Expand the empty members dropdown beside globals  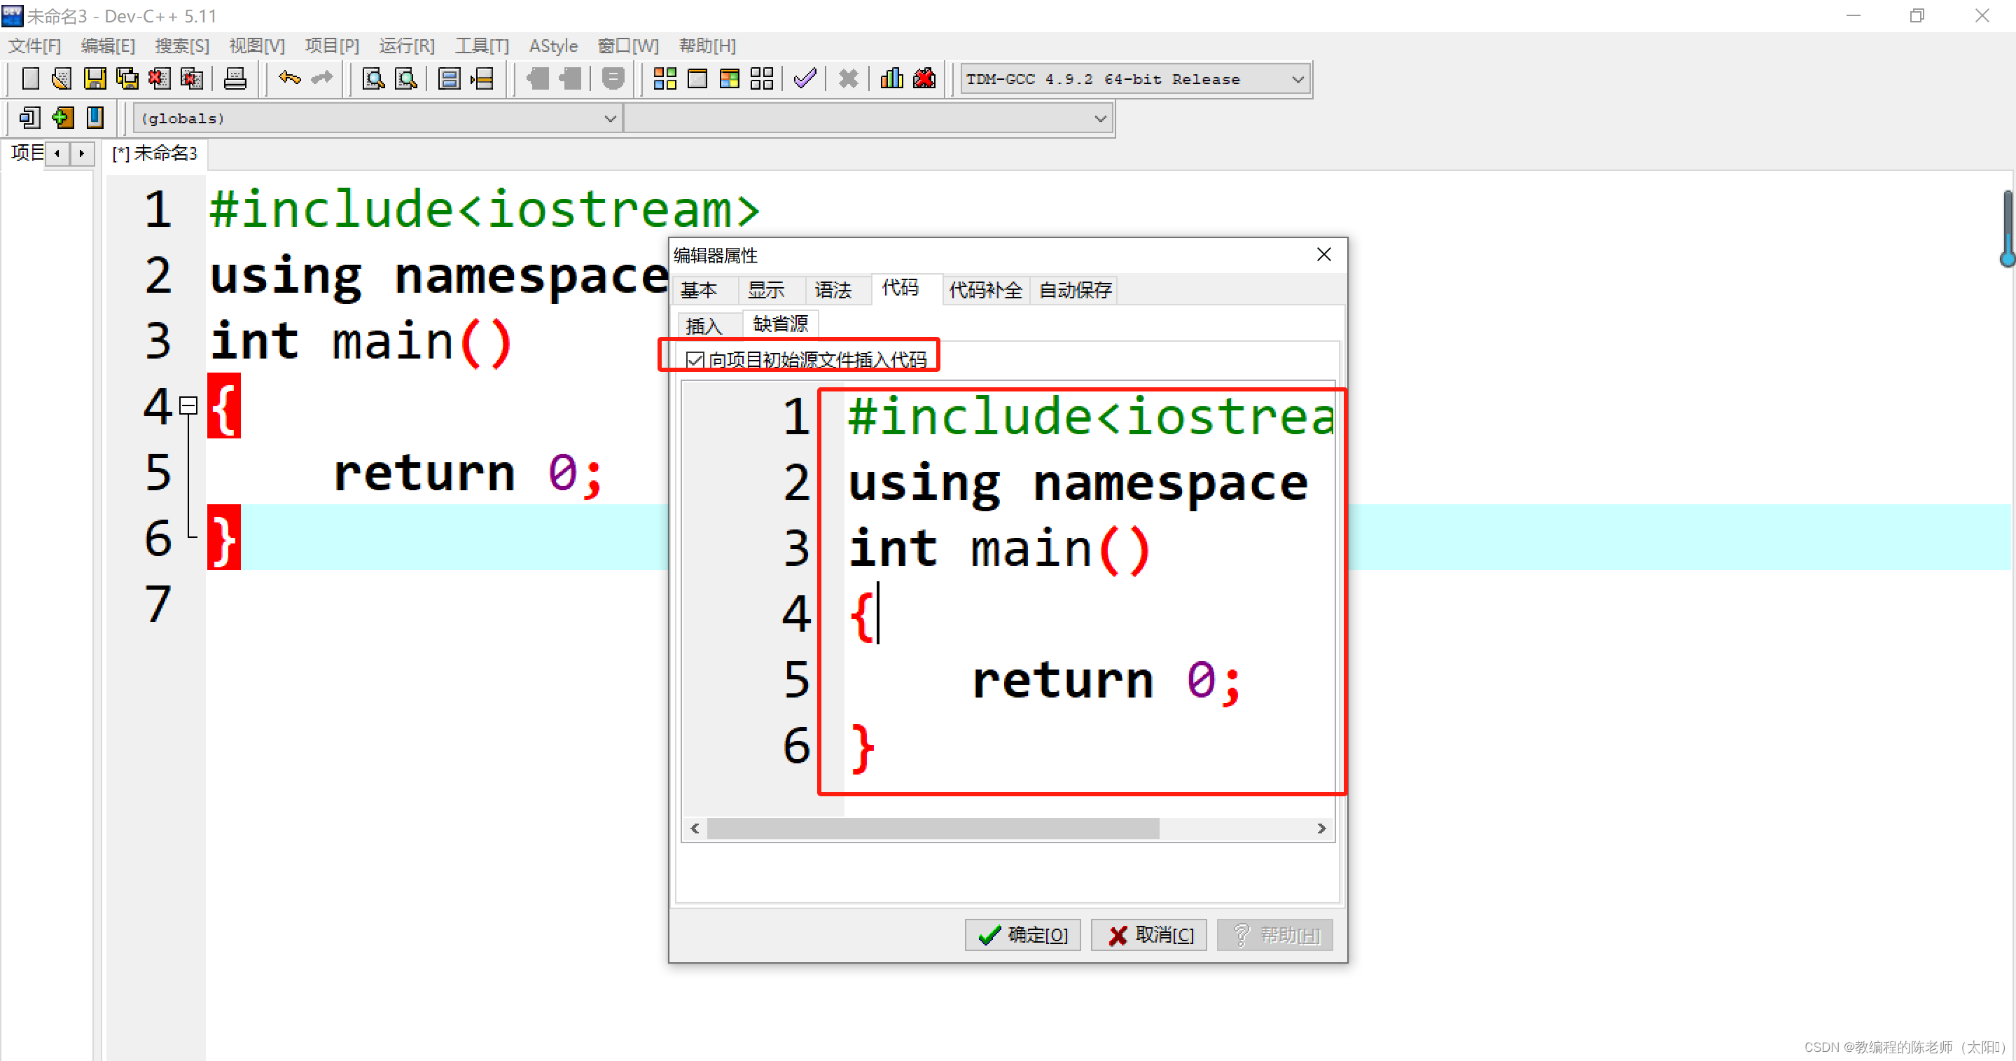click(868, 119)
